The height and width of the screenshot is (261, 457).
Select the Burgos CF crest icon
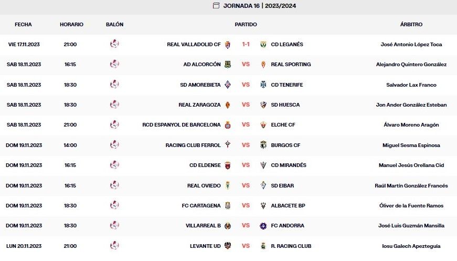click(x=264, y=145)
